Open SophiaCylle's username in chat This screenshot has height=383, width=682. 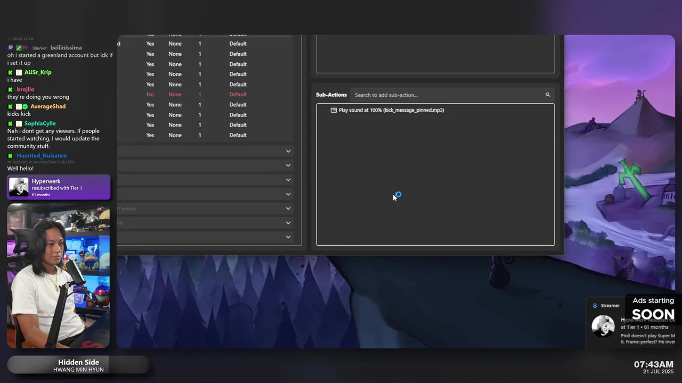click(40, 123)
